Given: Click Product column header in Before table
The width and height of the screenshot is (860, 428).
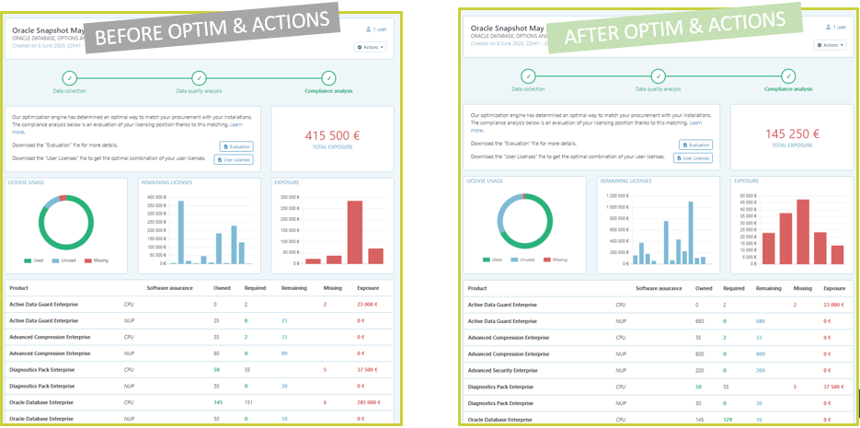Looking at the screenshot, I should tap(19, 288).
